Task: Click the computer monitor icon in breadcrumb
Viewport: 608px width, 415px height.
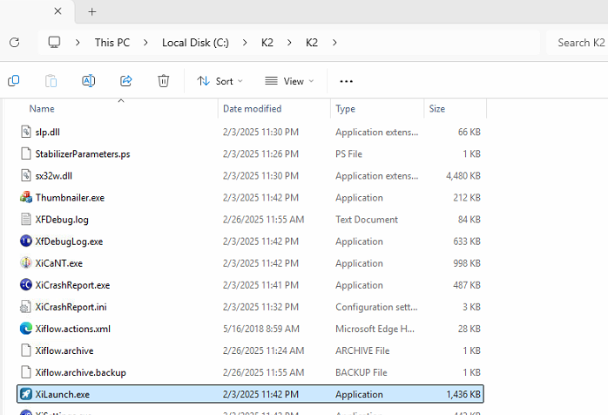Action: point(54,43)
